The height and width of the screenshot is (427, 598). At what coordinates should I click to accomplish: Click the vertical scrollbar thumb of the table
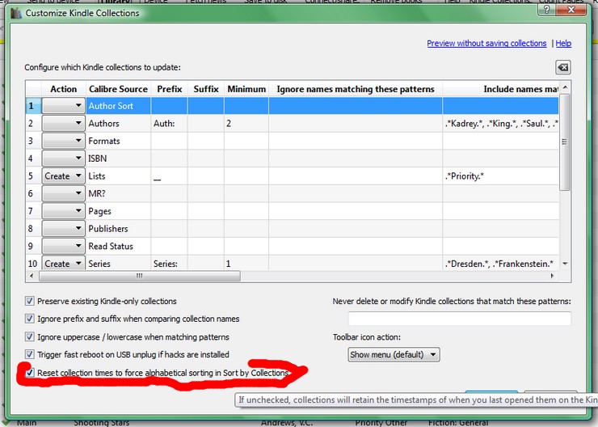point(565,142)
